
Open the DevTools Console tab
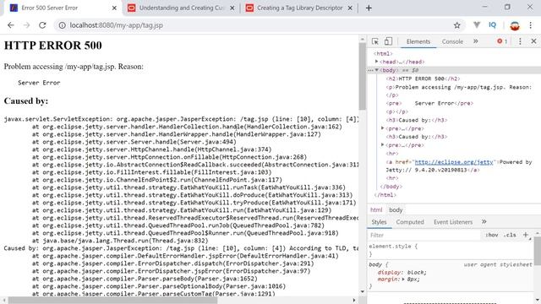[452, 41]
